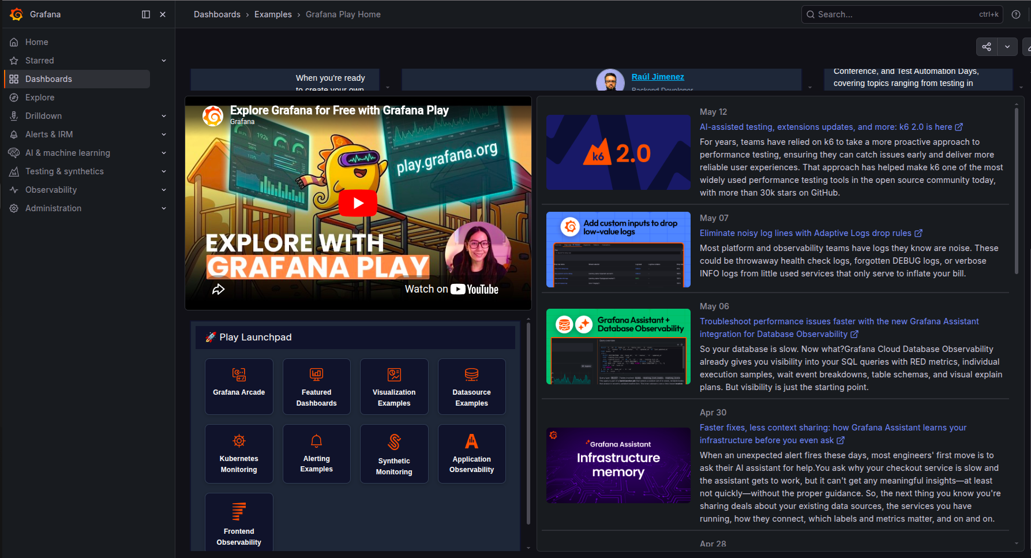Expand the Administration chevron
Screen dimensions: 1031x558
coord(164,208)
